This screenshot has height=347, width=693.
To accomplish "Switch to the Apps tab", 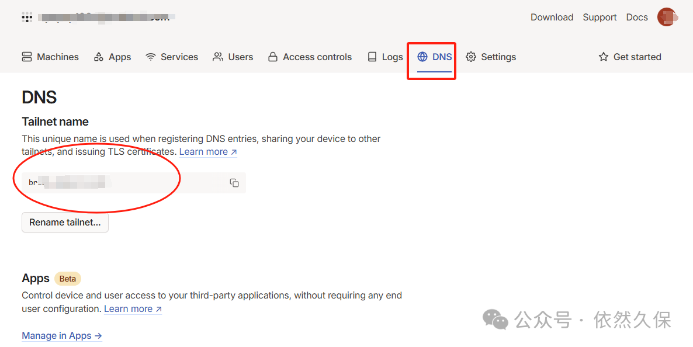I will click(x=112, y=57).
